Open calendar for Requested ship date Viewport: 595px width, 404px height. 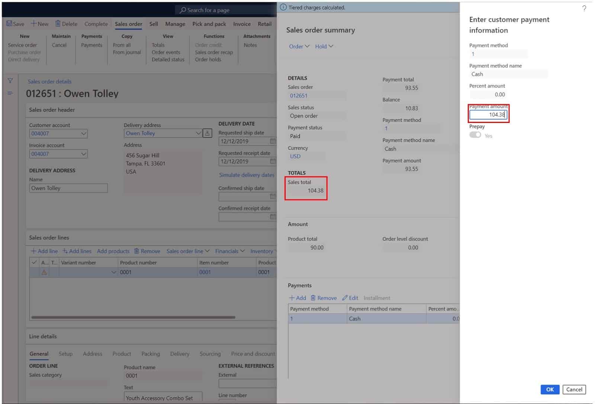point(273,141)
